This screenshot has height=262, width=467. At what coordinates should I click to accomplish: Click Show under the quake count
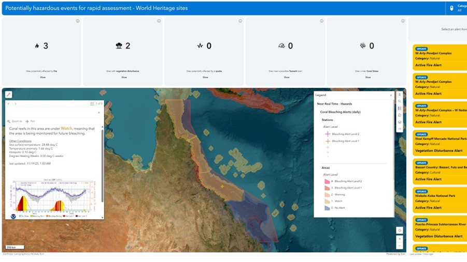click(205, 77)
